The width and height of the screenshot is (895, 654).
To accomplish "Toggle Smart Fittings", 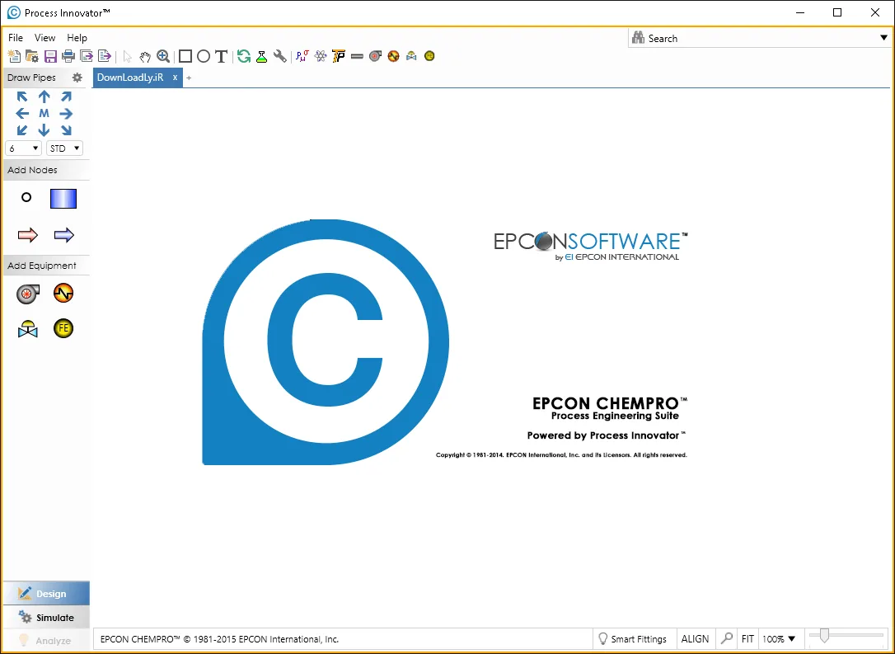I will 632,638.
